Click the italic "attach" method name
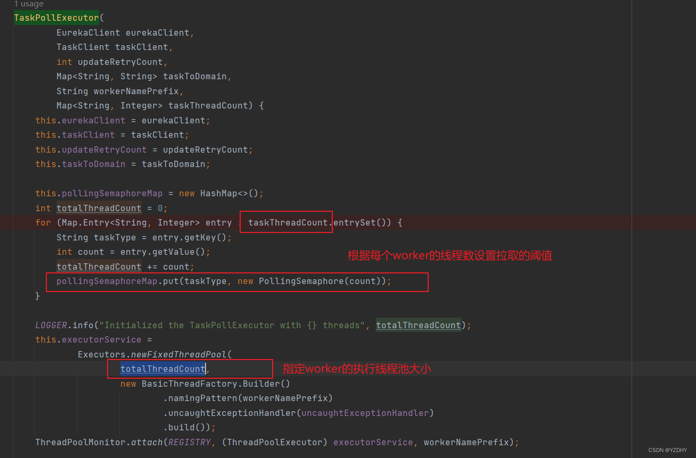 tap(146, 442)
